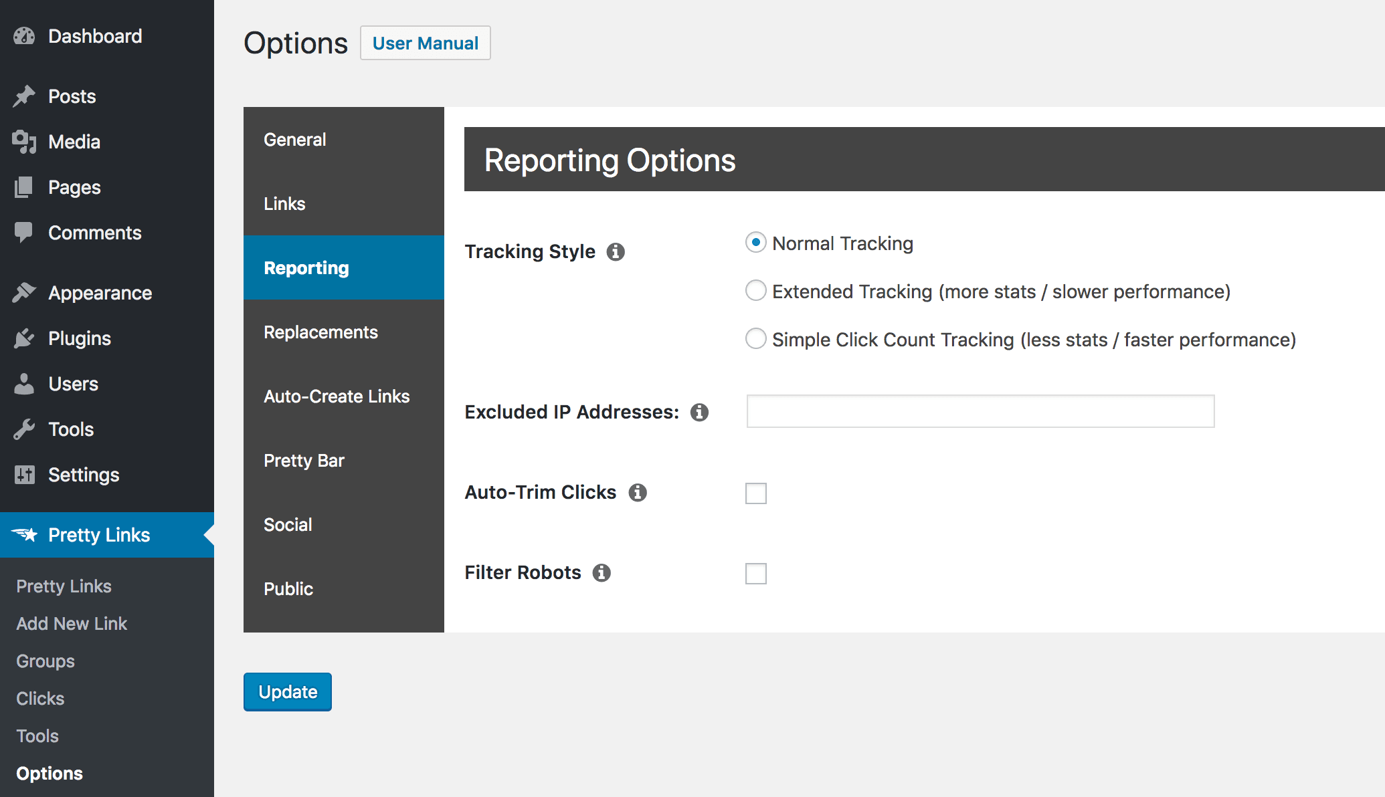Click the Appearance icon in sidebar
The width and height of the screenshot is (1385, 797).
pos(25,293)
